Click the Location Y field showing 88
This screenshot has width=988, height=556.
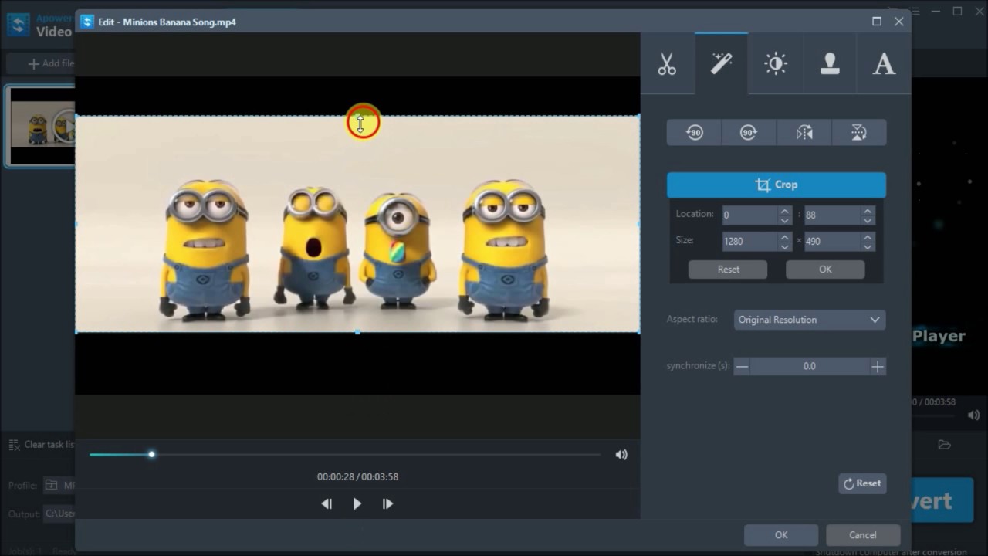pyautogui.click(x=832, y=215)
